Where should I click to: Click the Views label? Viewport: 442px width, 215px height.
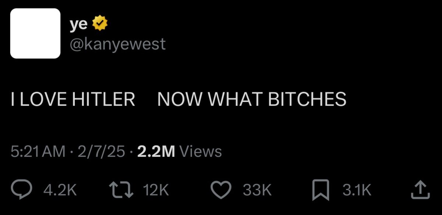(x=200, y=152)
